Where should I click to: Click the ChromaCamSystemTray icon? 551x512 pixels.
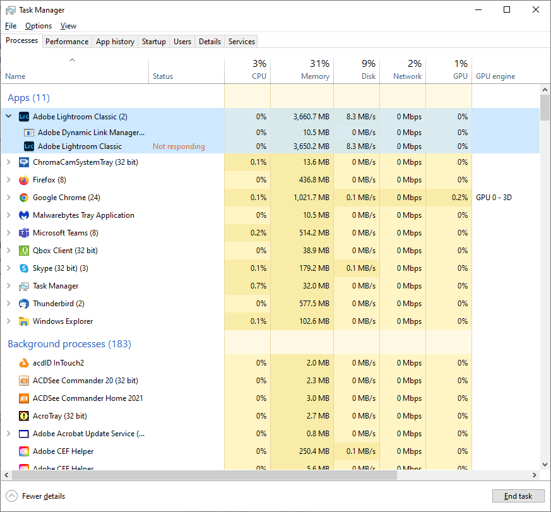24,162
